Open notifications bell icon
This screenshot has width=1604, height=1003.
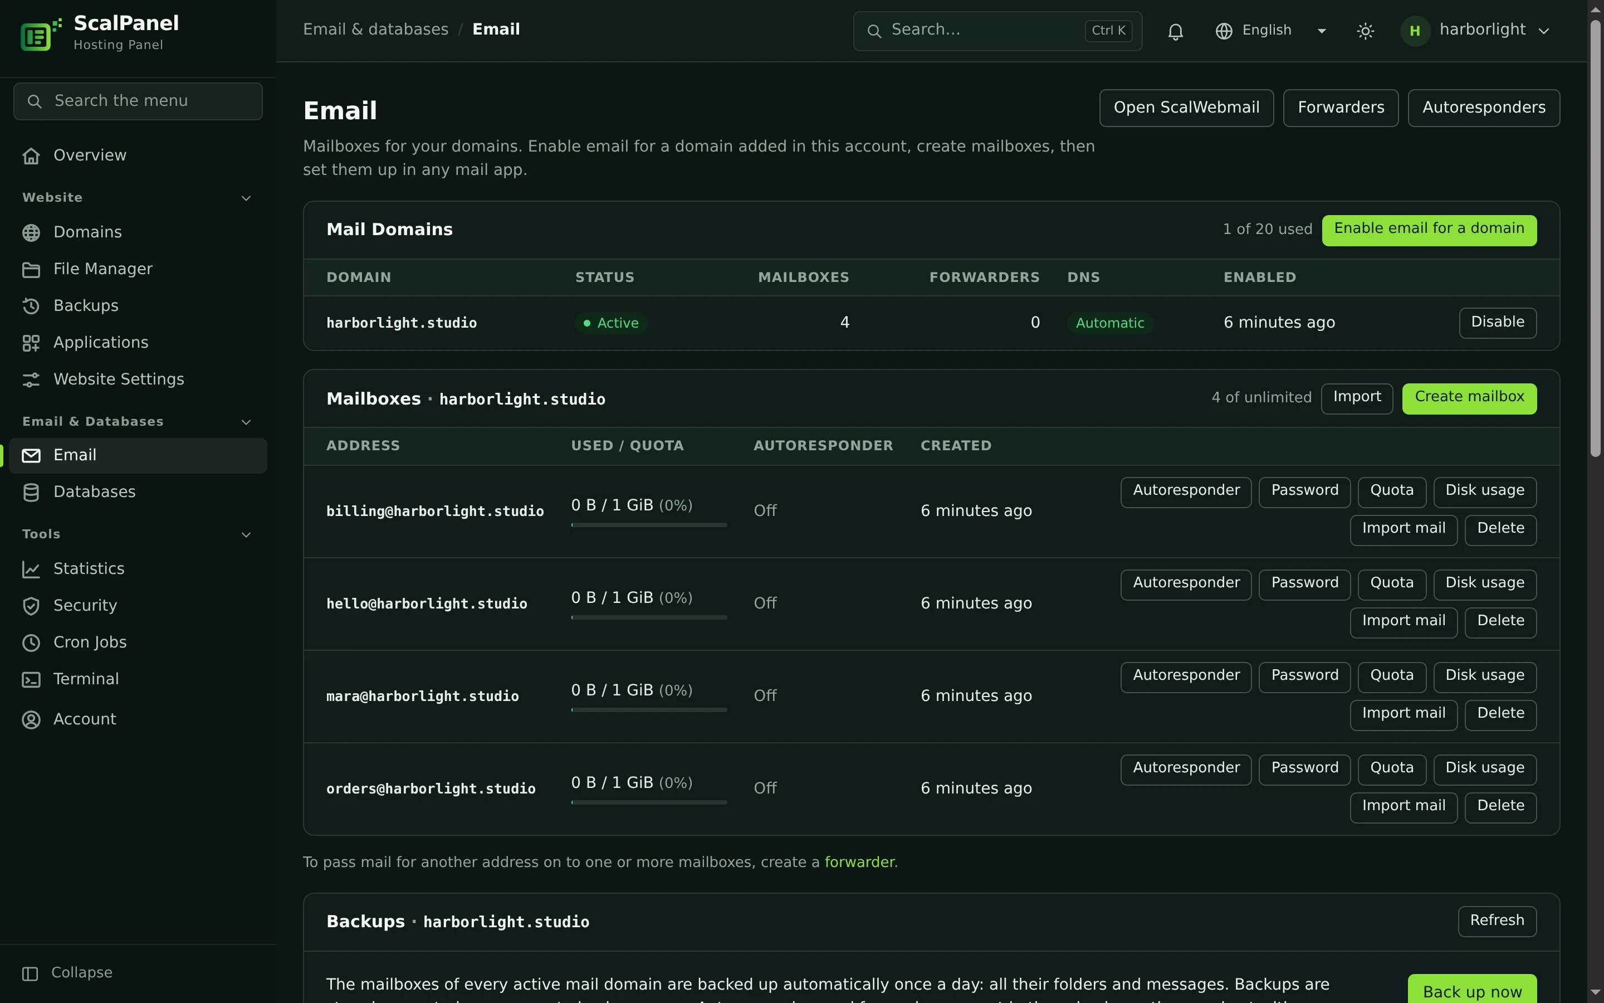click(x=1175, y=31)
